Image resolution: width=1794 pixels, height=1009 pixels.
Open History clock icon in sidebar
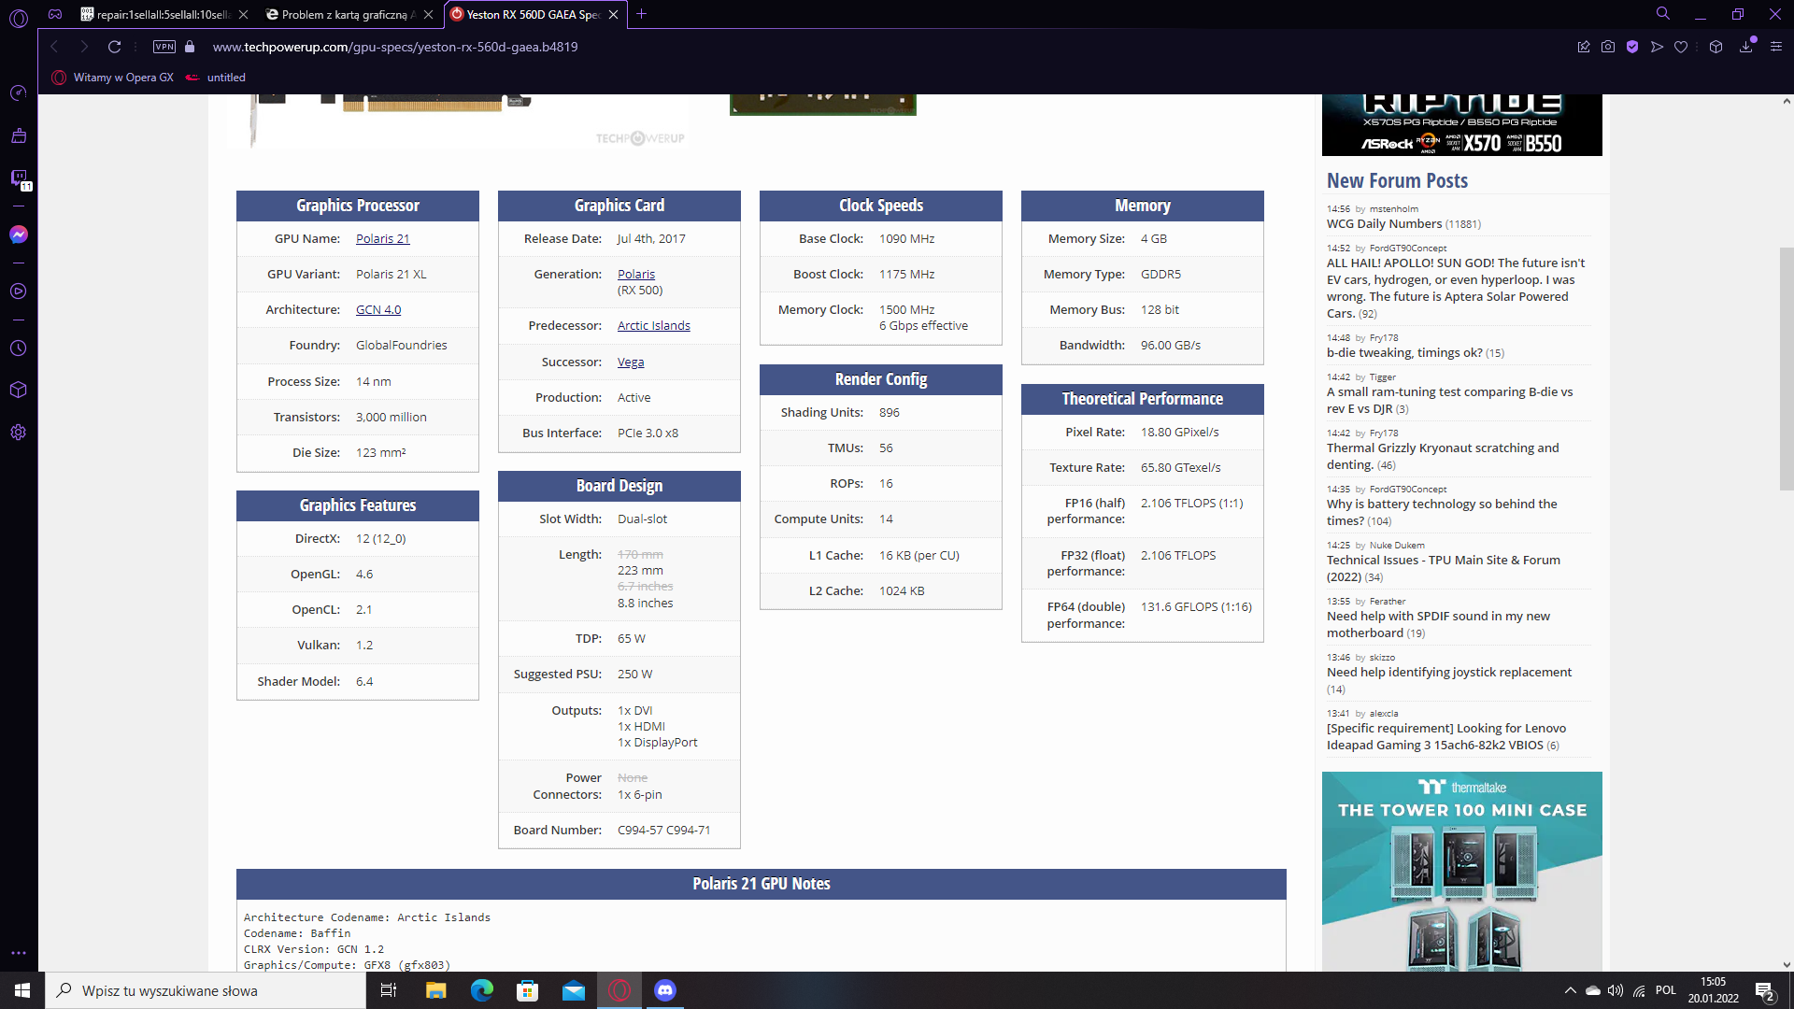click(19, 348)
